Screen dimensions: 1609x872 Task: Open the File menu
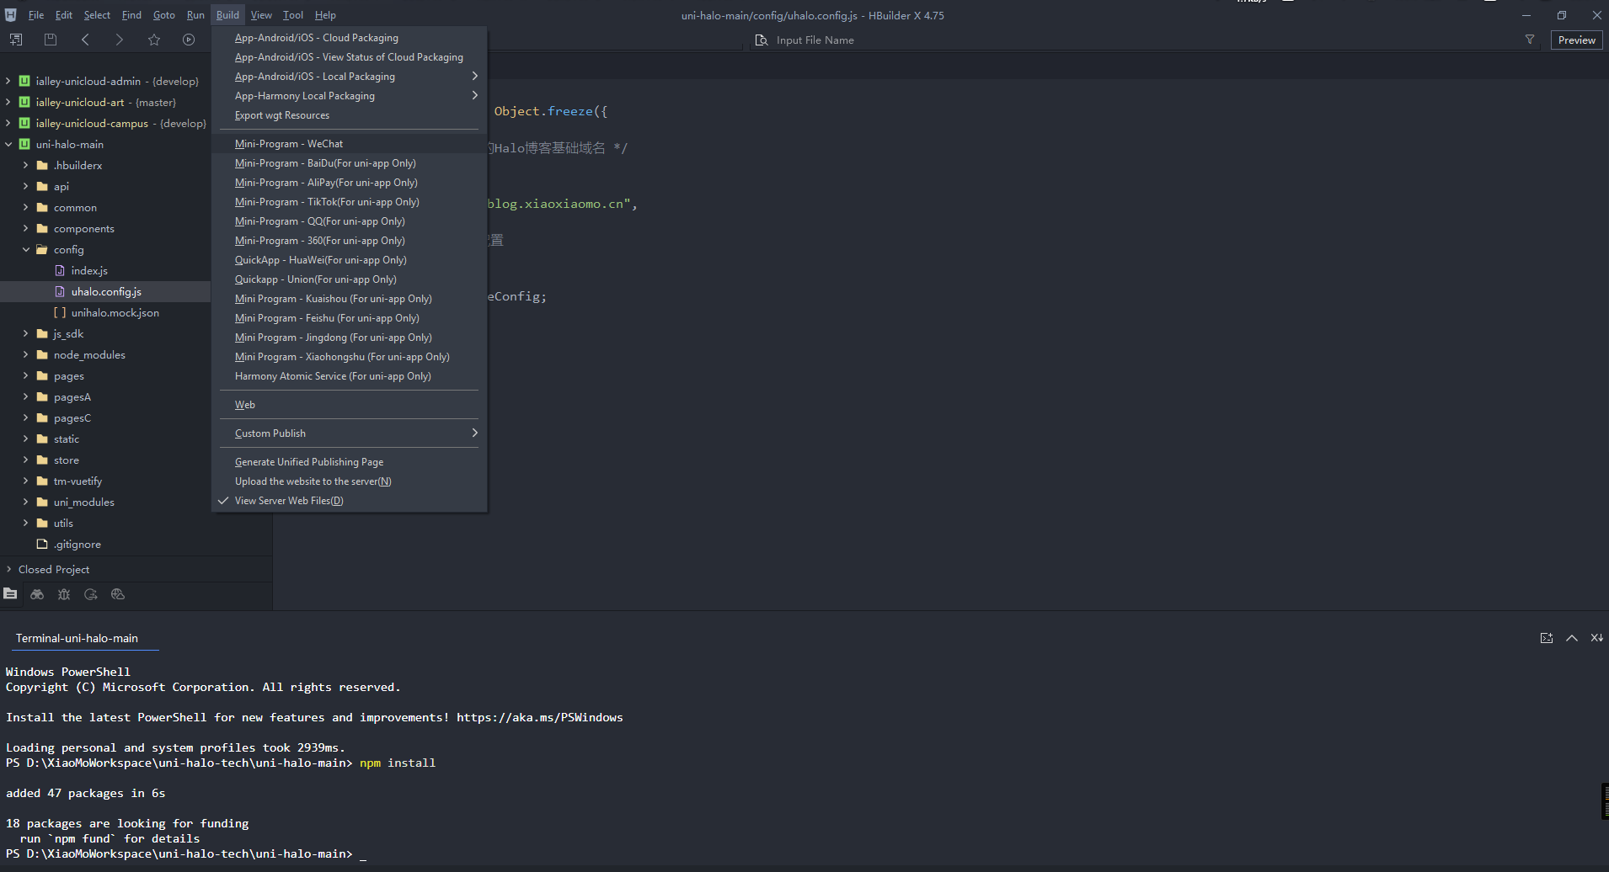click(36, 15)
